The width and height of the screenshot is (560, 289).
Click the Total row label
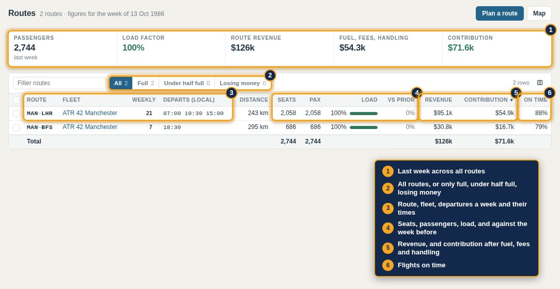34,141
